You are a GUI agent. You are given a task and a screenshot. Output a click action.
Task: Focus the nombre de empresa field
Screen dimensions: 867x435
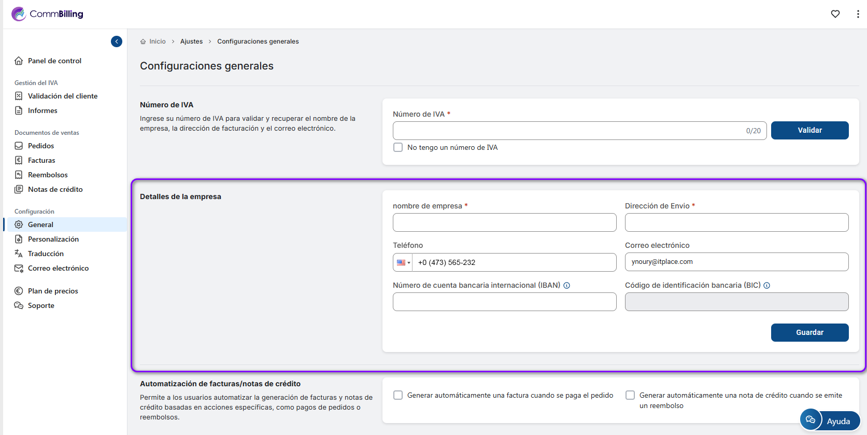click(x=504, y=222)
